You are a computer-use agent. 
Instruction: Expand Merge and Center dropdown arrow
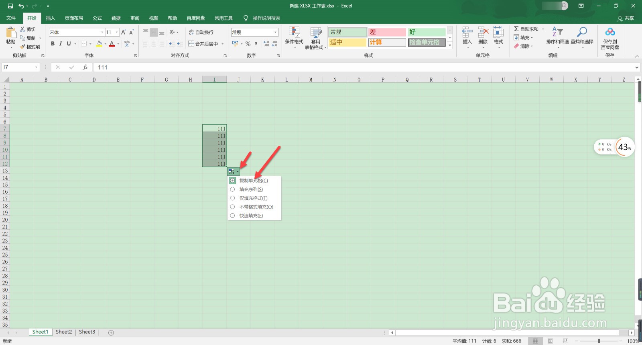(x=222, y=44)
